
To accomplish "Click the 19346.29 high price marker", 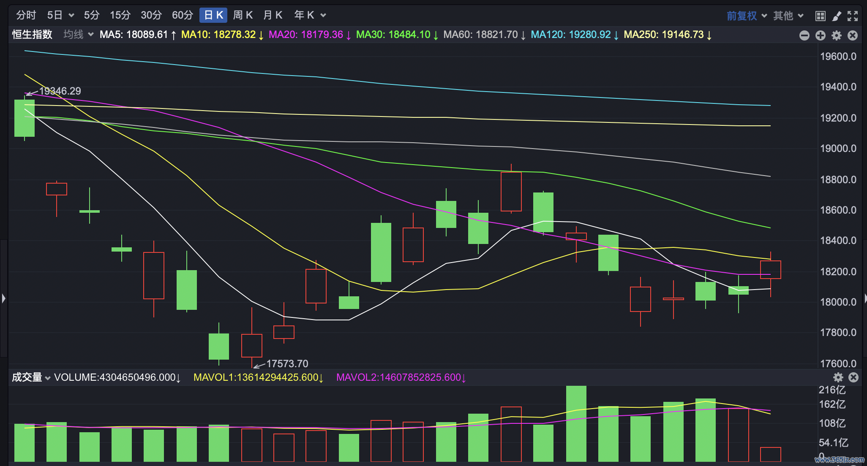I will (60, 91).
